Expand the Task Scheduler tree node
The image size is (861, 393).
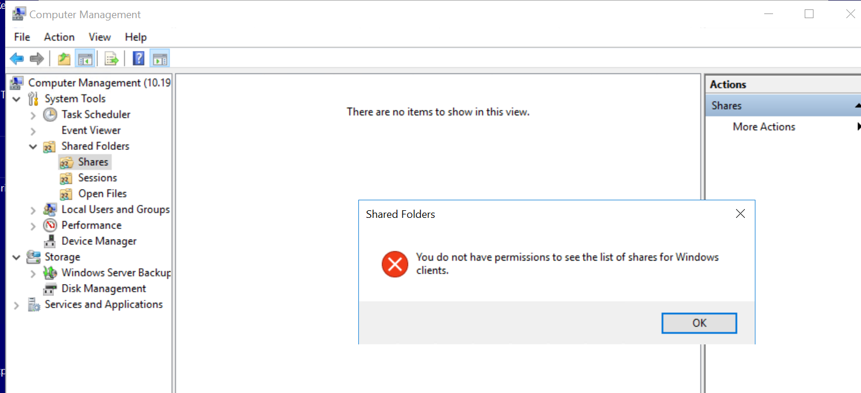click(x=33, y=114)
